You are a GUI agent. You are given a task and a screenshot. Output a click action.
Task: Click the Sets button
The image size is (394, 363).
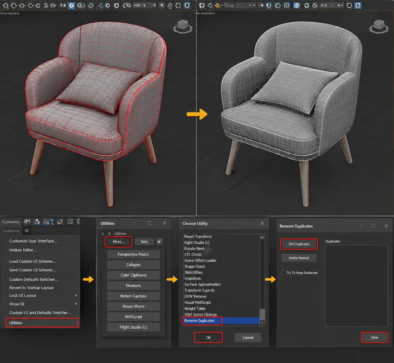point(144,241)
